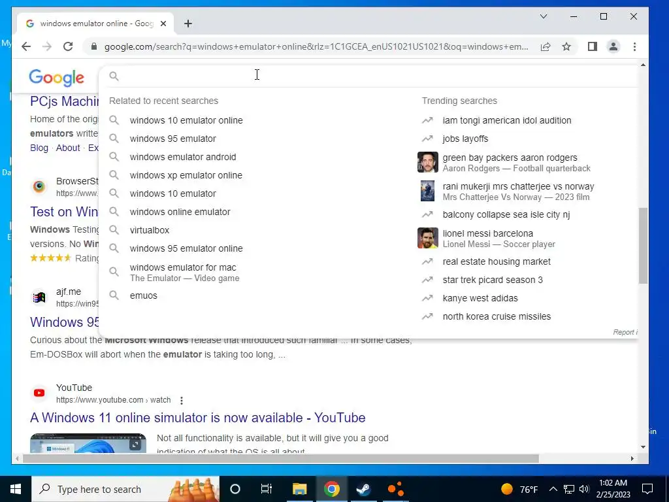Click the Report link under suggestions
This screenshot has height=502, width=669.
tap(625, 332)
